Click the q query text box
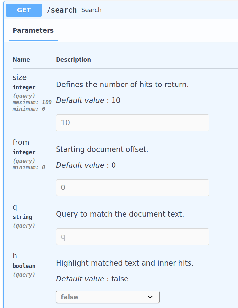 [x=132, y=236]
